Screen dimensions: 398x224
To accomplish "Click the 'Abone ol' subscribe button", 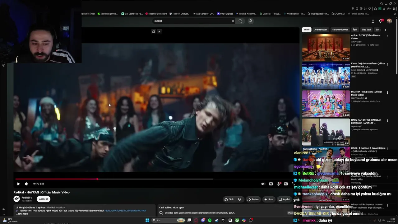I will pyautogui.click(x=44, y=199).
